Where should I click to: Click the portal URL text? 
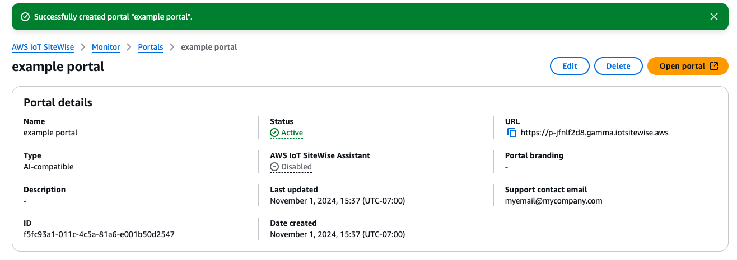pos(594,133)
